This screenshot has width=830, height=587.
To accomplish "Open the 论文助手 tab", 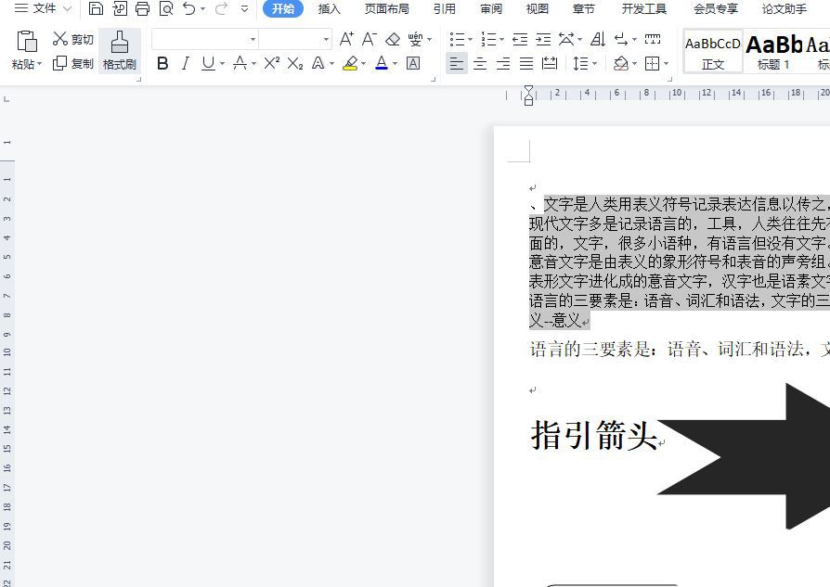I will tap(784, 9).
